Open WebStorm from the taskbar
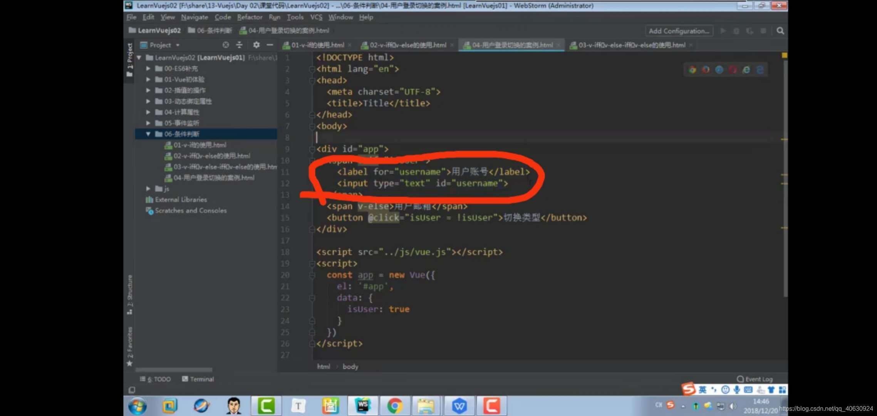877x416 pixels. point(363,406)
